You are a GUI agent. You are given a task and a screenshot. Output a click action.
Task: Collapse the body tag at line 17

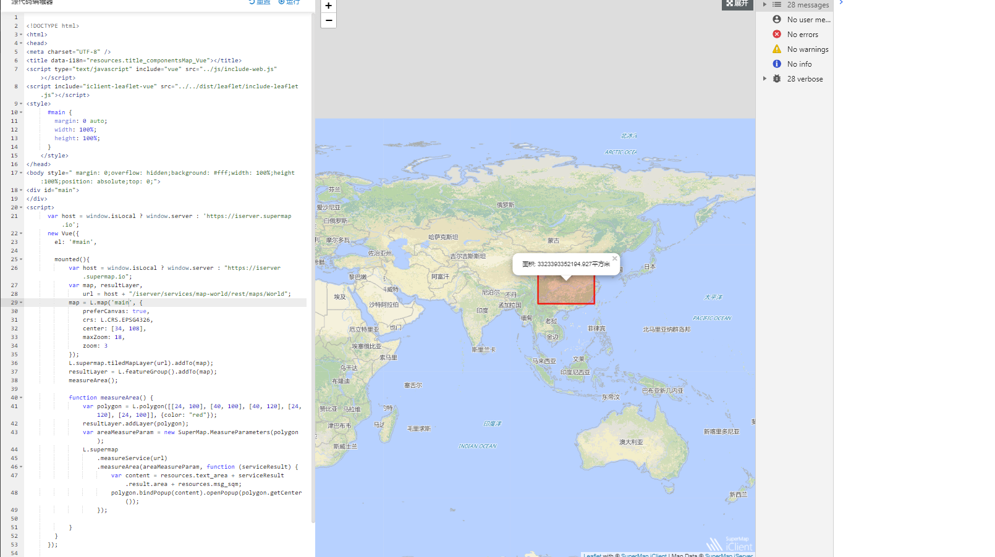pos(21,173)
